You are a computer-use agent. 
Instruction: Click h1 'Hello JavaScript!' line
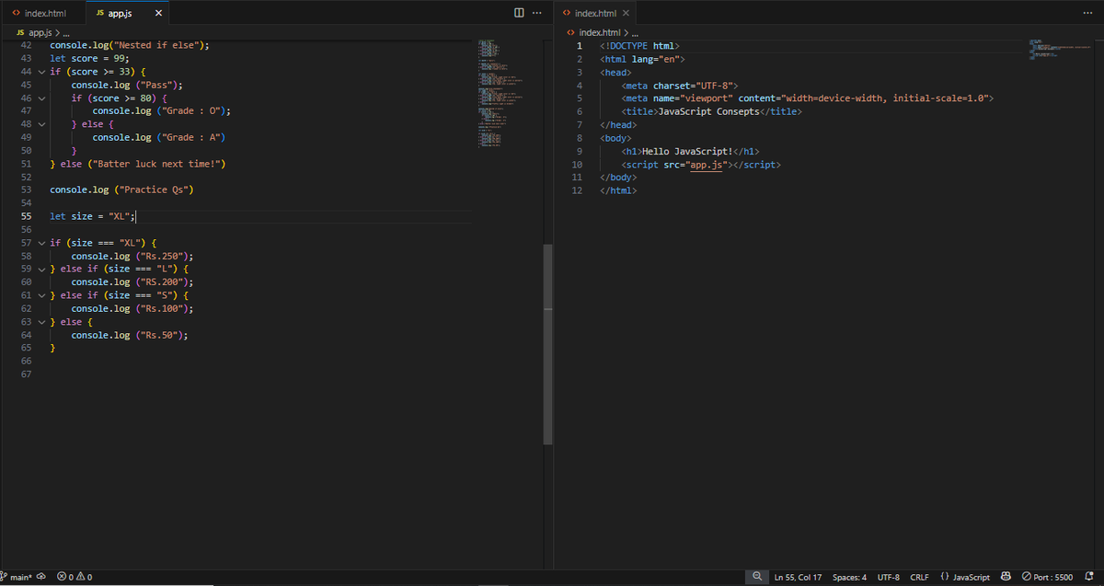(690, 151)
